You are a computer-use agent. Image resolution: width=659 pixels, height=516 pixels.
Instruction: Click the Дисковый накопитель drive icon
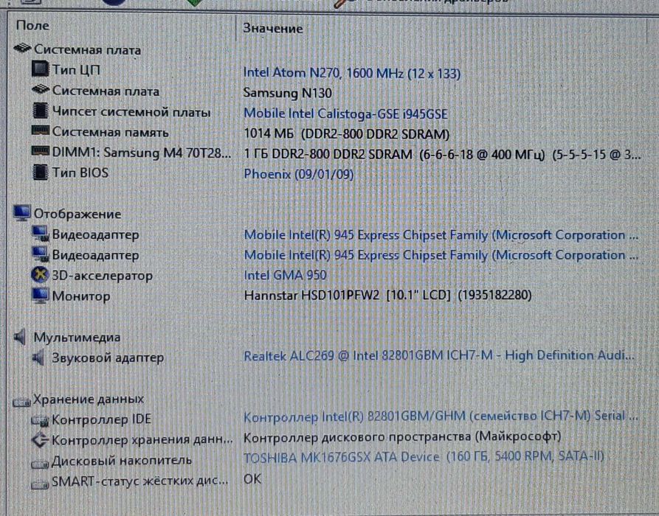41,464
